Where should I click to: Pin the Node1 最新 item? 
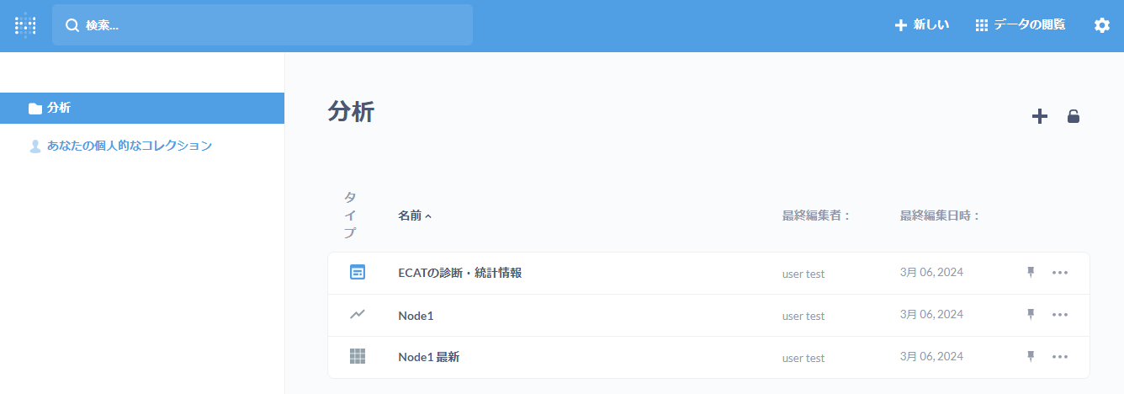pos(1031,356)
